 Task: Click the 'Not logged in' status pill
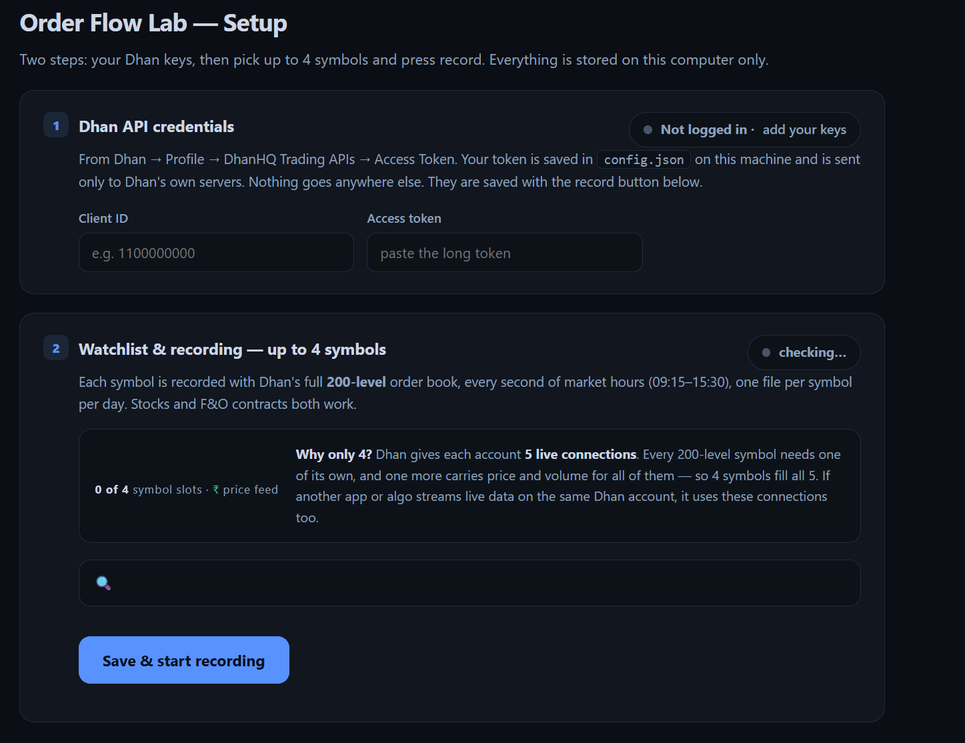(x=744, y=129)
